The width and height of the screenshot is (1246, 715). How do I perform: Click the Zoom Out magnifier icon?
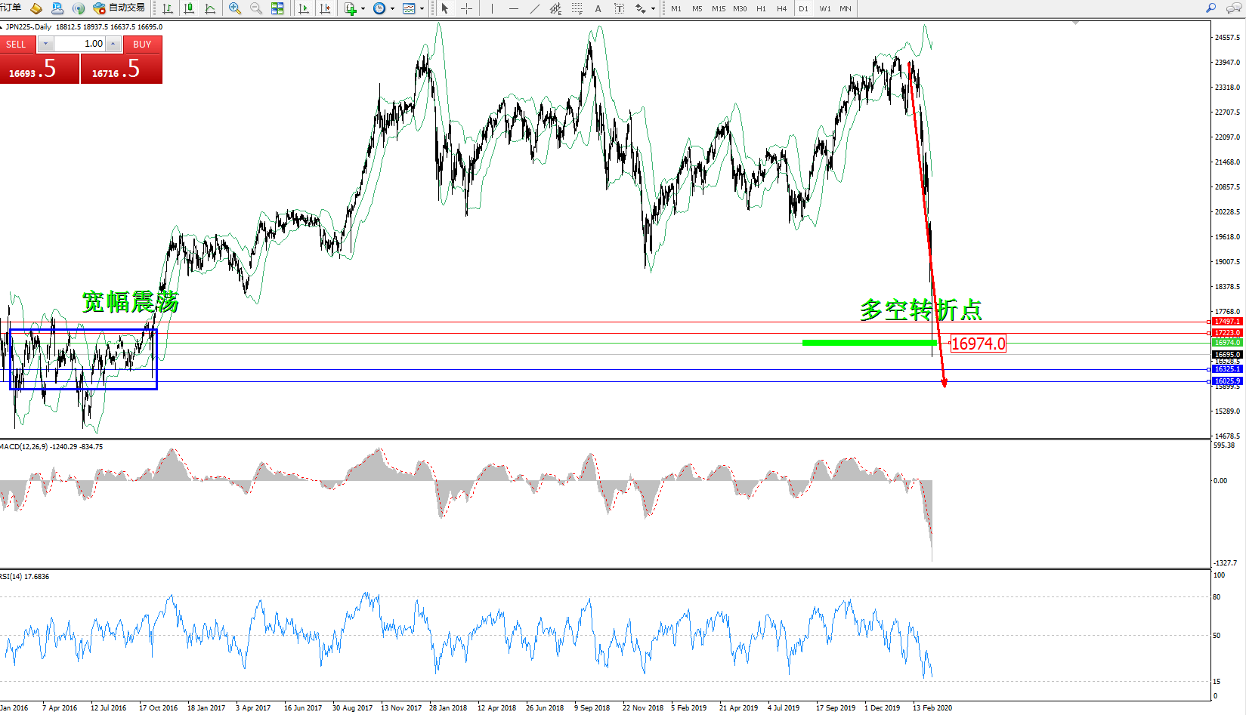pyautogui.click(x=256, y=8)
